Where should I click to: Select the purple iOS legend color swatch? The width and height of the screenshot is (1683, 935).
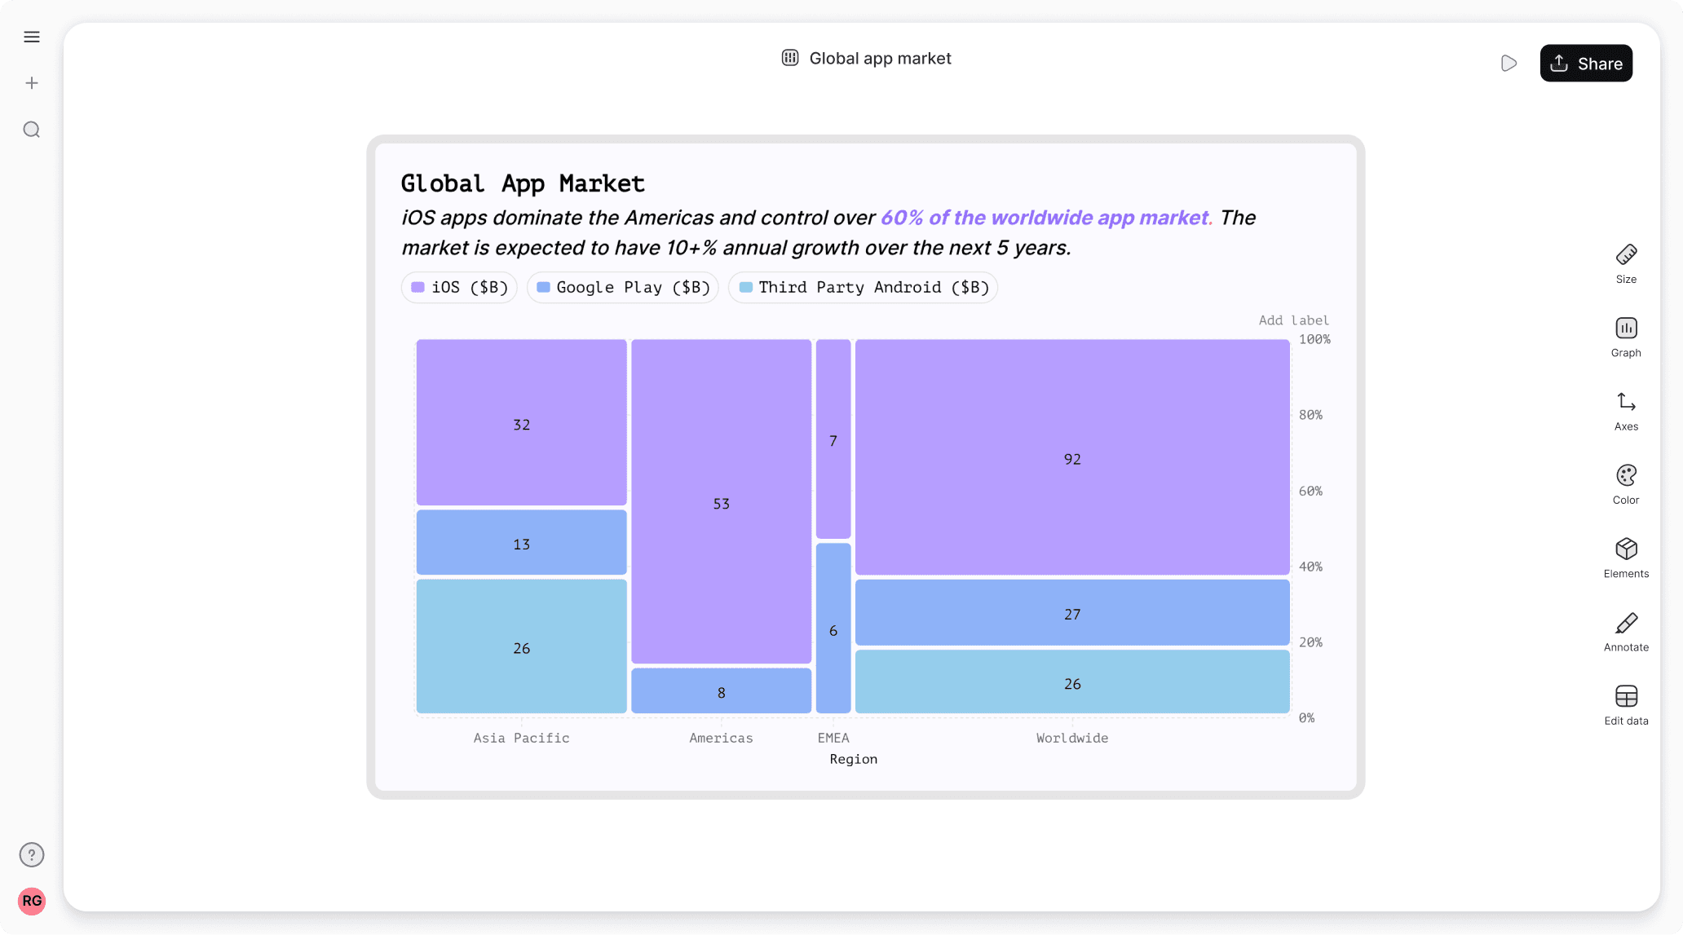[x=419, y=287]
